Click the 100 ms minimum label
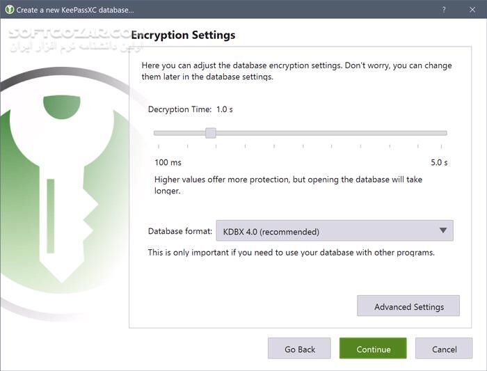The width and height of the screenshot is (487, 371). point(168,162)
